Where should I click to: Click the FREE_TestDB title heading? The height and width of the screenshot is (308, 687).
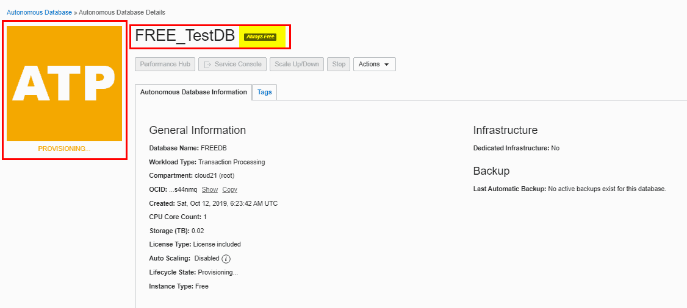(185, 36)
